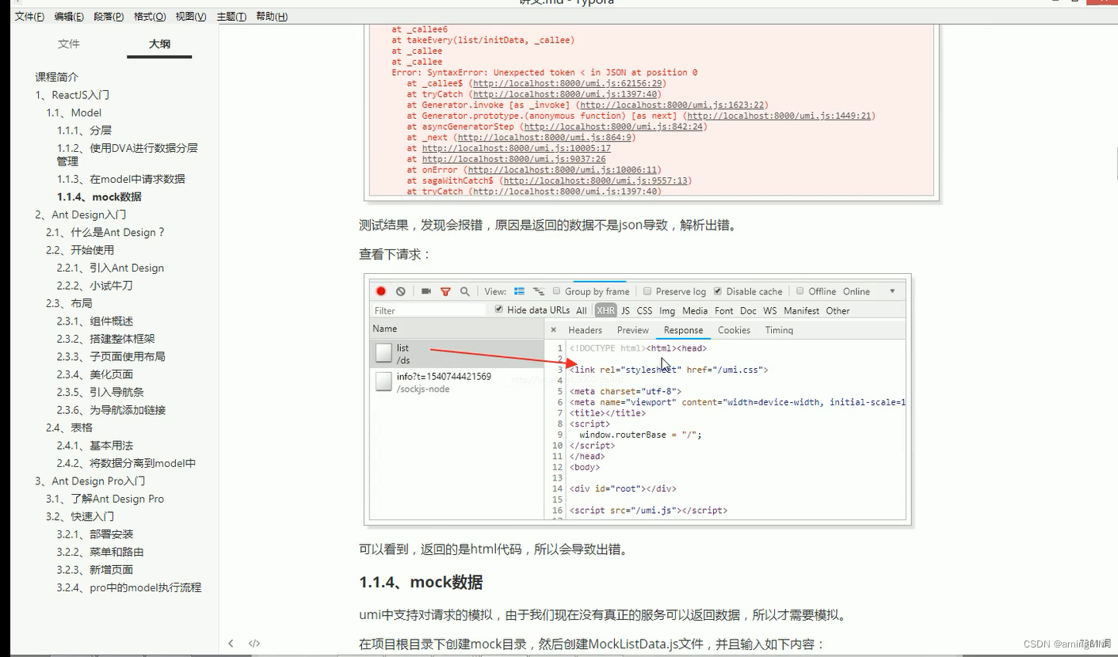Click the large request rows view icon
The width and height of the screenshot is (1118, 657).
[520, 291]
